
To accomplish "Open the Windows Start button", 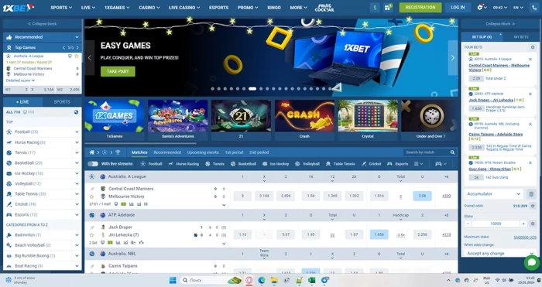I will tap(173, 280).
